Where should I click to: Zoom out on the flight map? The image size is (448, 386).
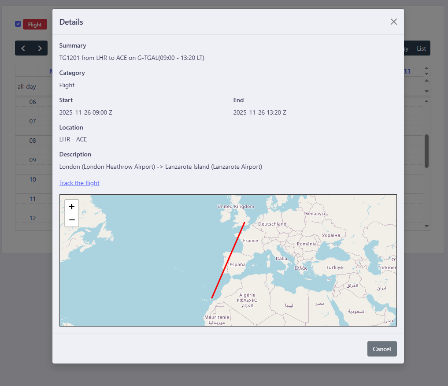point(72,219)
